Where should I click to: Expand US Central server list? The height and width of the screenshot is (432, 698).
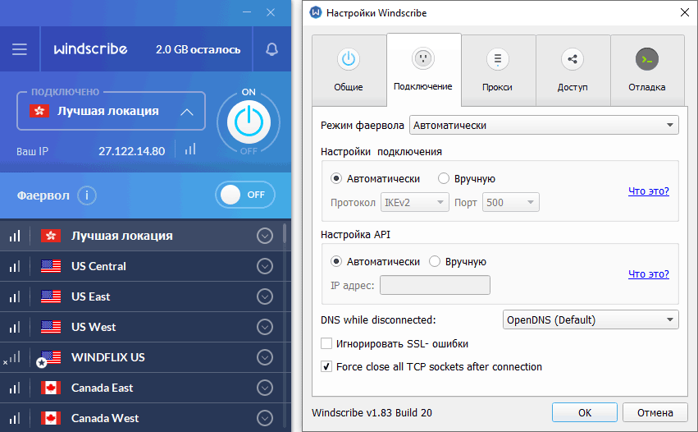click(265, 266)
